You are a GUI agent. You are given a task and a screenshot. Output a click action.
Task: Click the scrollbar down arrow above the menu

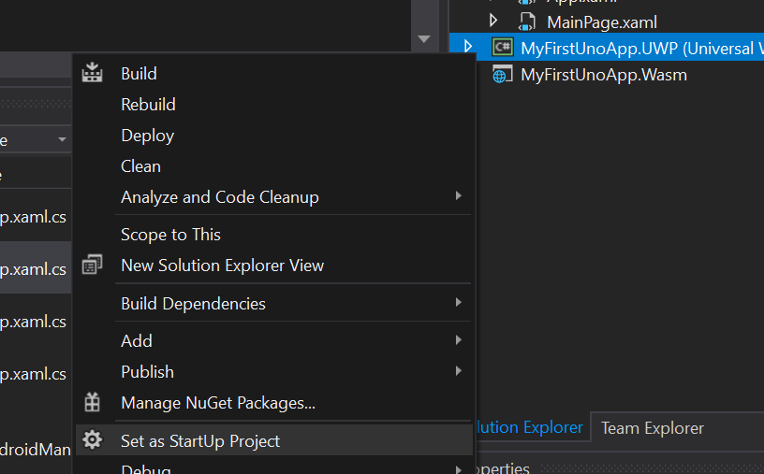(424, 39)
